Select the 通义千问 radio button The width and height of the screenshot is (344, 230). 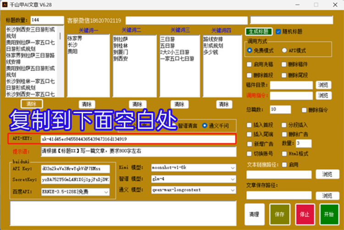(205, 125)
